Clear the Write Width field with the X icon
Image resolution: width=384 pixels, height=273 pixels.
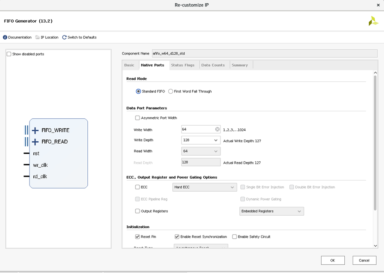(x=217, y=129)
